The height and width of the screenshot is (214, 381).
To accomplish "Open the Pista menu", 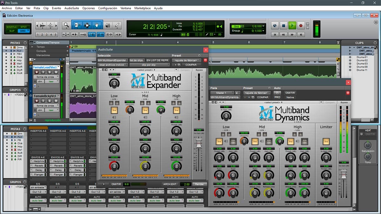I will coord(37,8).
